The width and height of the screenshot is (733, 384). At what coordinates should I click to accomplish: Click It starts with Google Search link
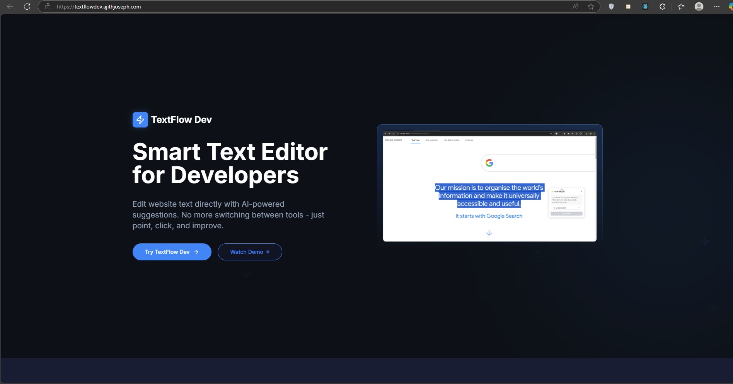pyautogui.click(x=489, y=216)
